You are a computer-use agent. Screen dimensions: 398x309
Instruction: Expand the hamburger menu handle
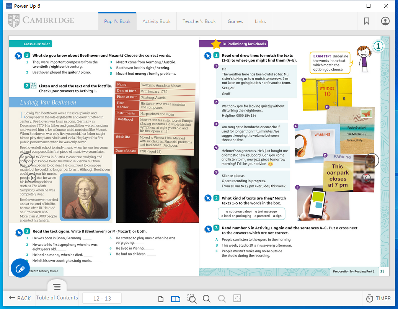(x=57, y=286)
